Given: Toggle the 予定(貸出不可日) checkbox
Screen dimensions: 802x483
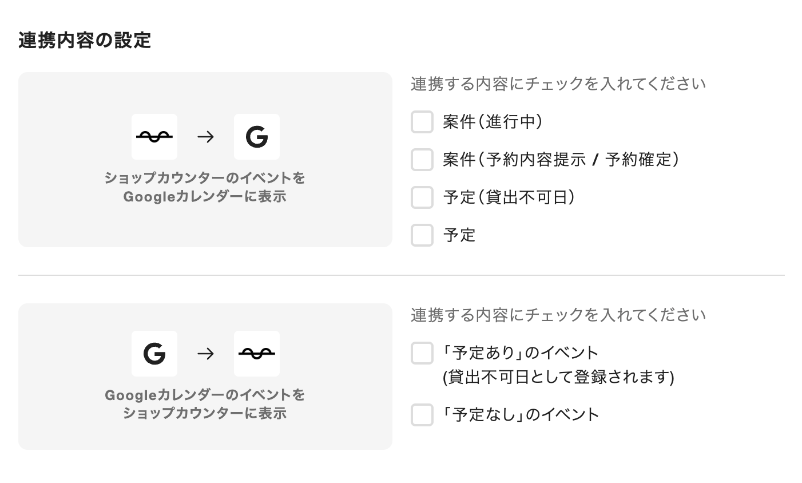Looking at the screenshot, I should (x=422, y=197).
